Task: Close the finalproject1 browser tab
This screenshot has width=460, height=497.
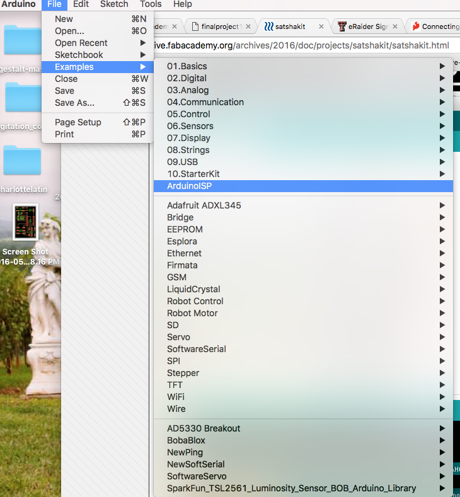Action: 248,26
